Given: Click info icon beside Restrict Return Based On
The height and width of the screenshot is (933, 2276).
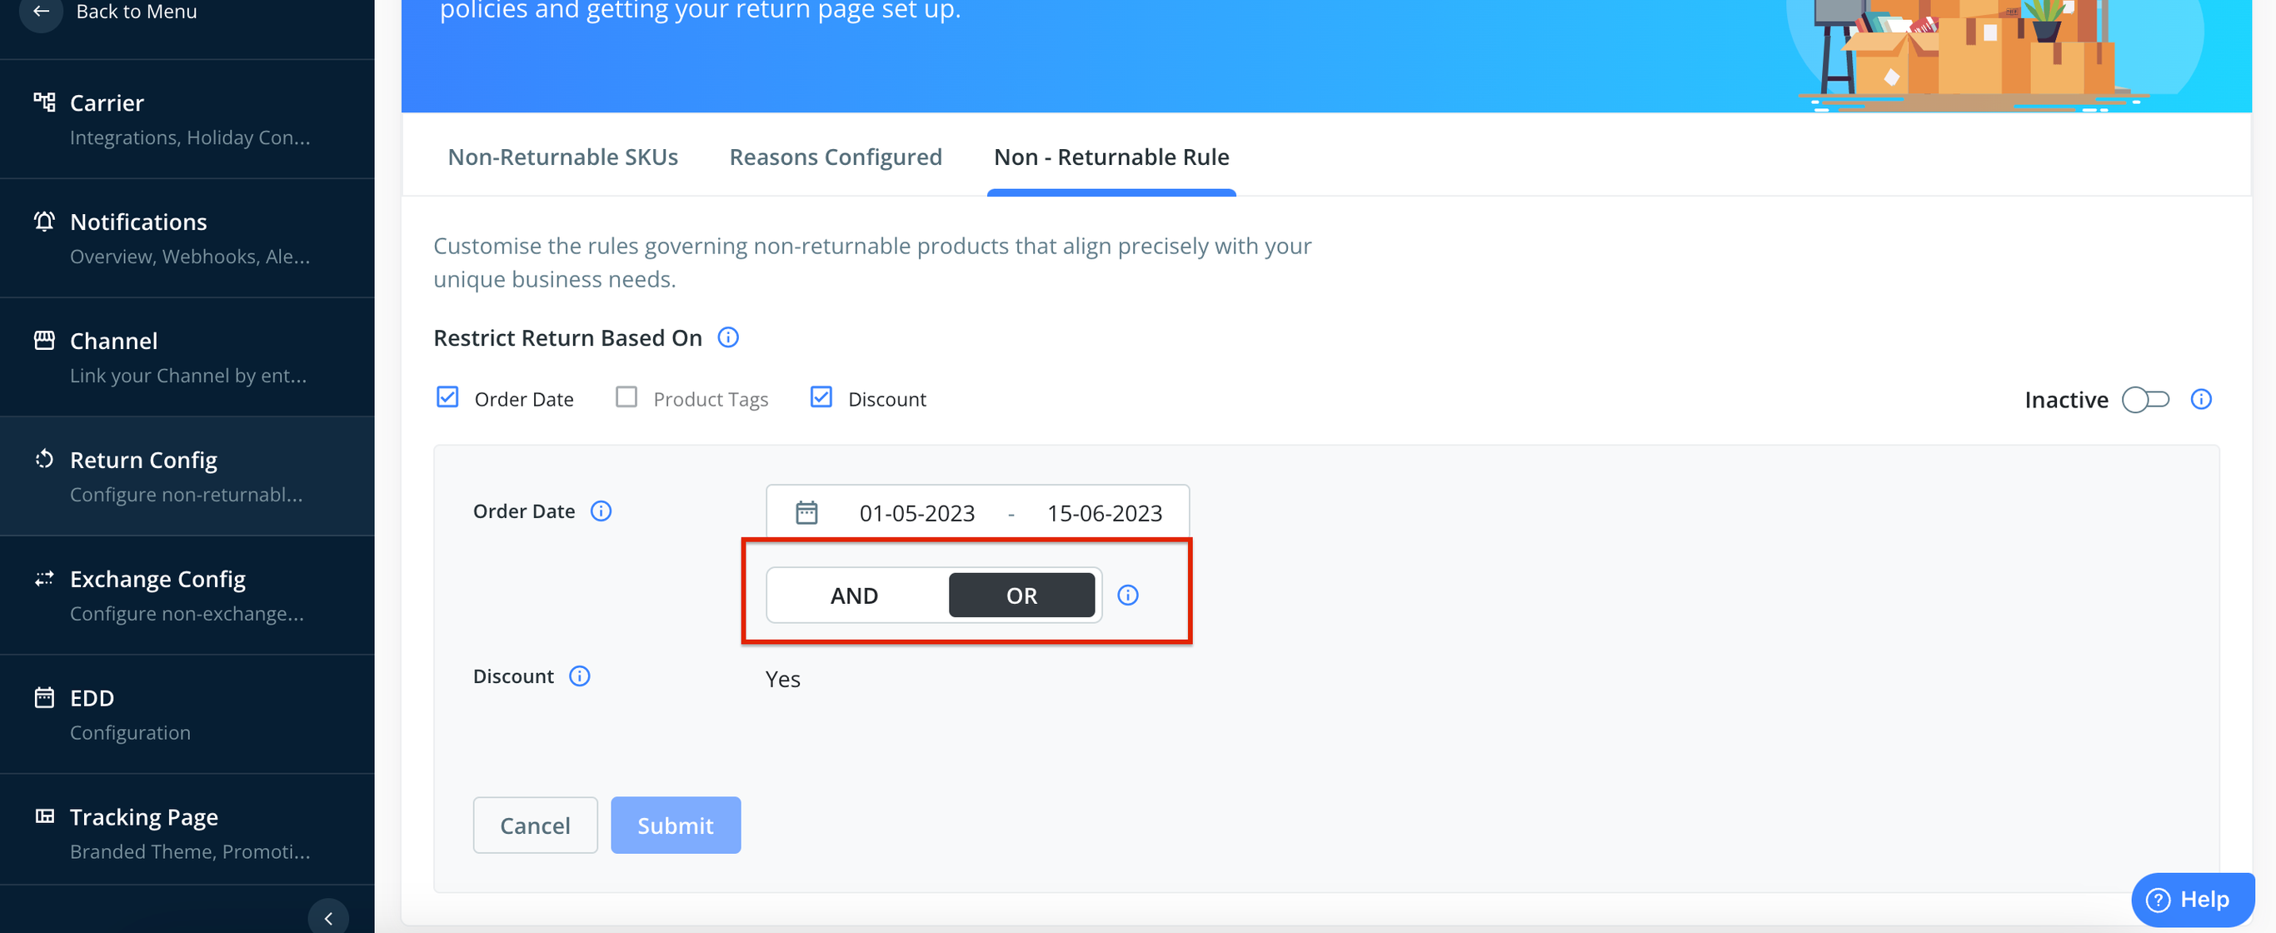Looking at the screenshot, I should [x=728, y=337].
